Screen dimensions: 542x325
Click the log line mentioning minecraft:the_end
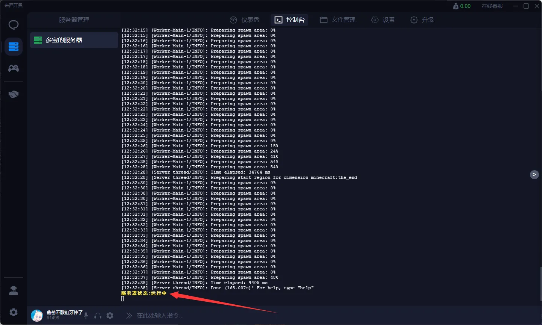(239, 177)
